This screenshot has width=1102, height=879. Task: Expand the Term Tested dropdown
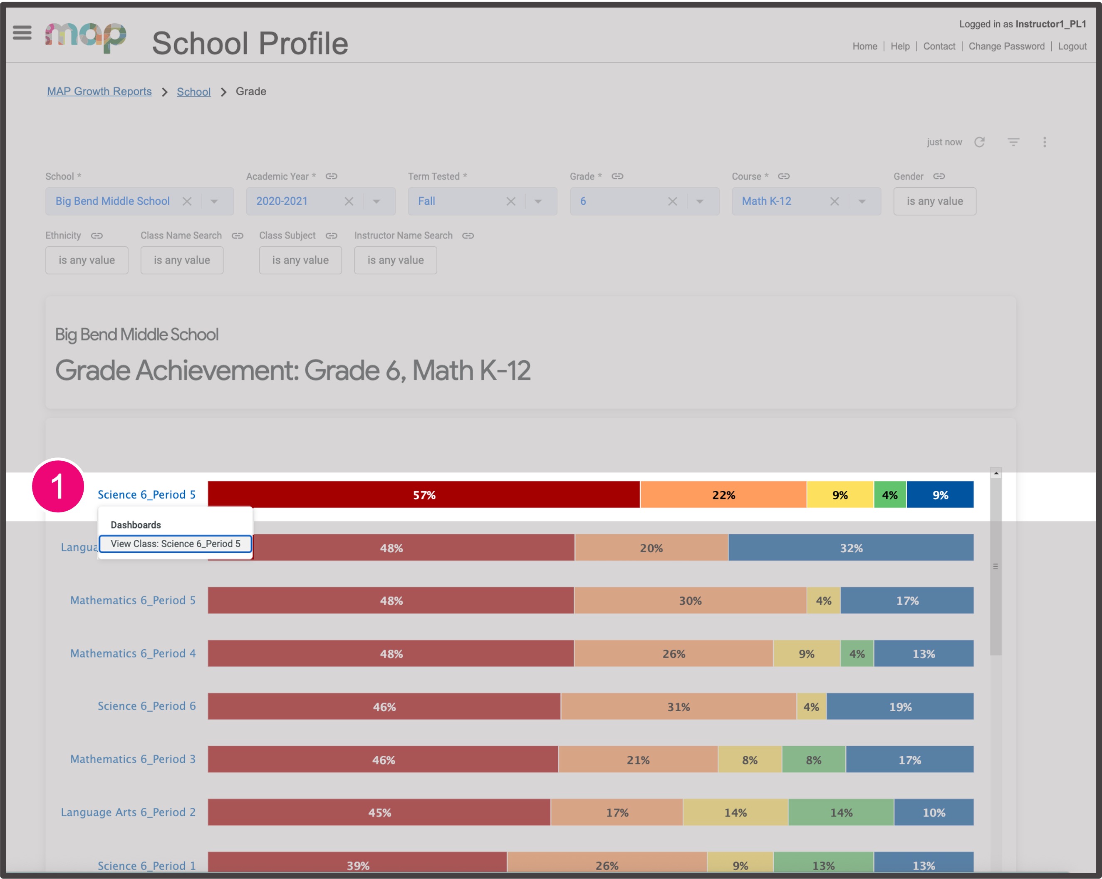(538, 201)
